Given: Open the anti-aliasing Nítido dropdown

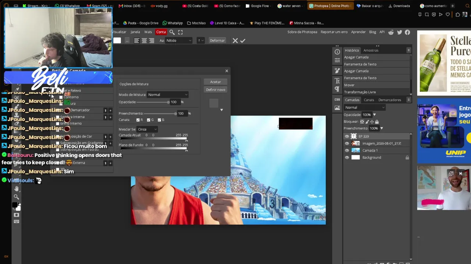Looking at the screenshot, I should (178, 41).
